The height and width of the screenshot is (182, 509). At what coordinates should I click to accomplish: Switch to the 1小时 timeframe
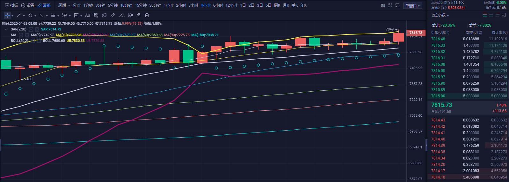[x=169, y=5]
